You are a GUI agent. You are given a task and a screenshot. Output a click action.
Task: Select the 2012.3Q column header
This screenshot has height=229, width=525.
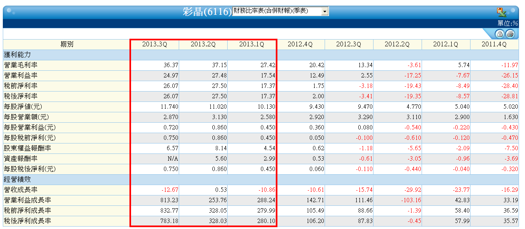tap(349, 44)
